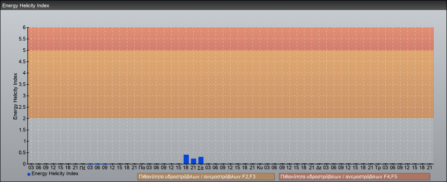Screen dimensions: 447x182
Task: Click the y-axis value 5
Action: (x=25, y=50)
